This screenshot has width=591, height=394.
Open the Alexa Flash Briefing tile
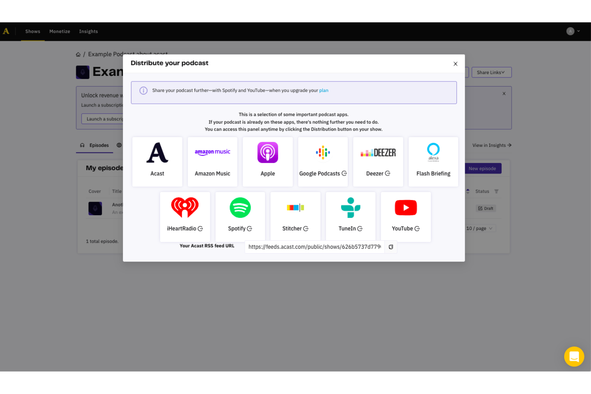tap(433, 162)
